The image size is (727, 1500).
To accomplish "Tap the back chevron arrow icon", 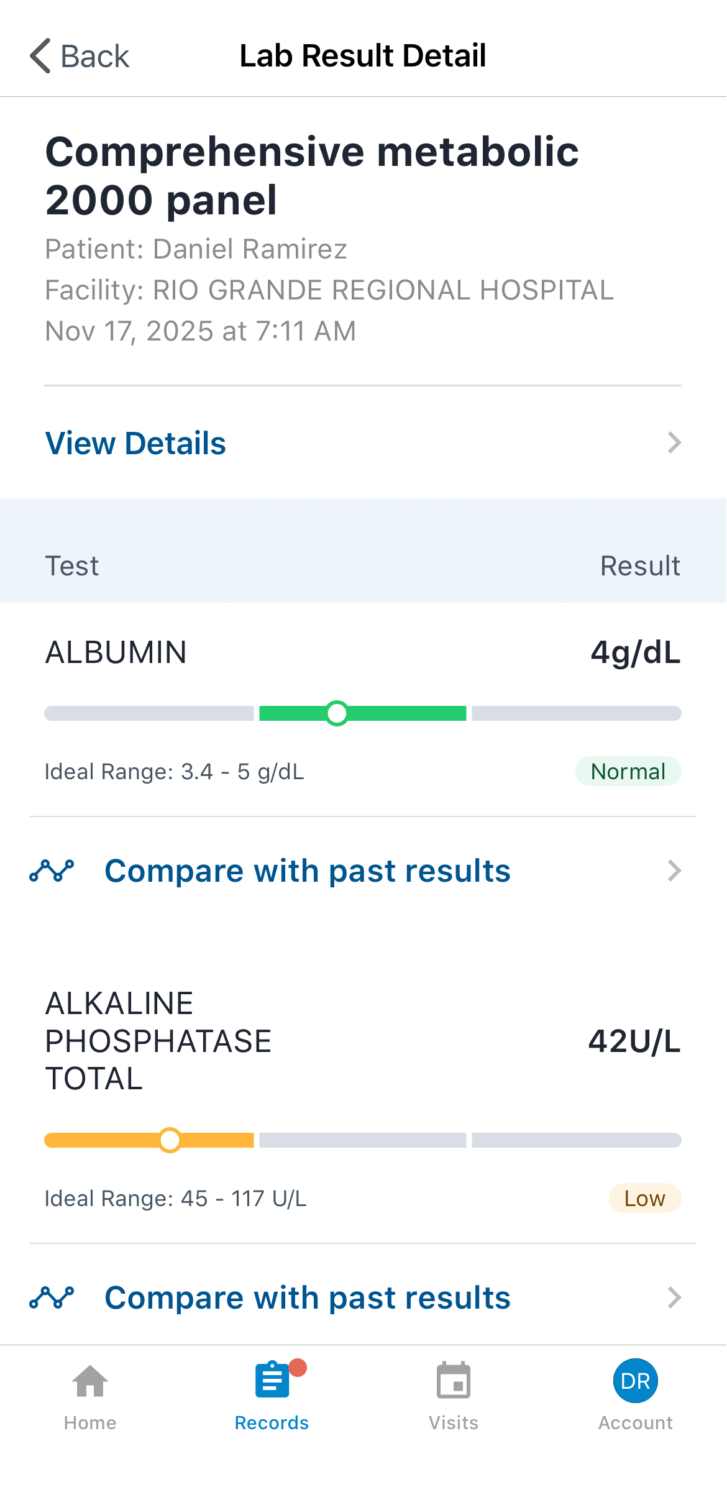I will coord(41,56).
